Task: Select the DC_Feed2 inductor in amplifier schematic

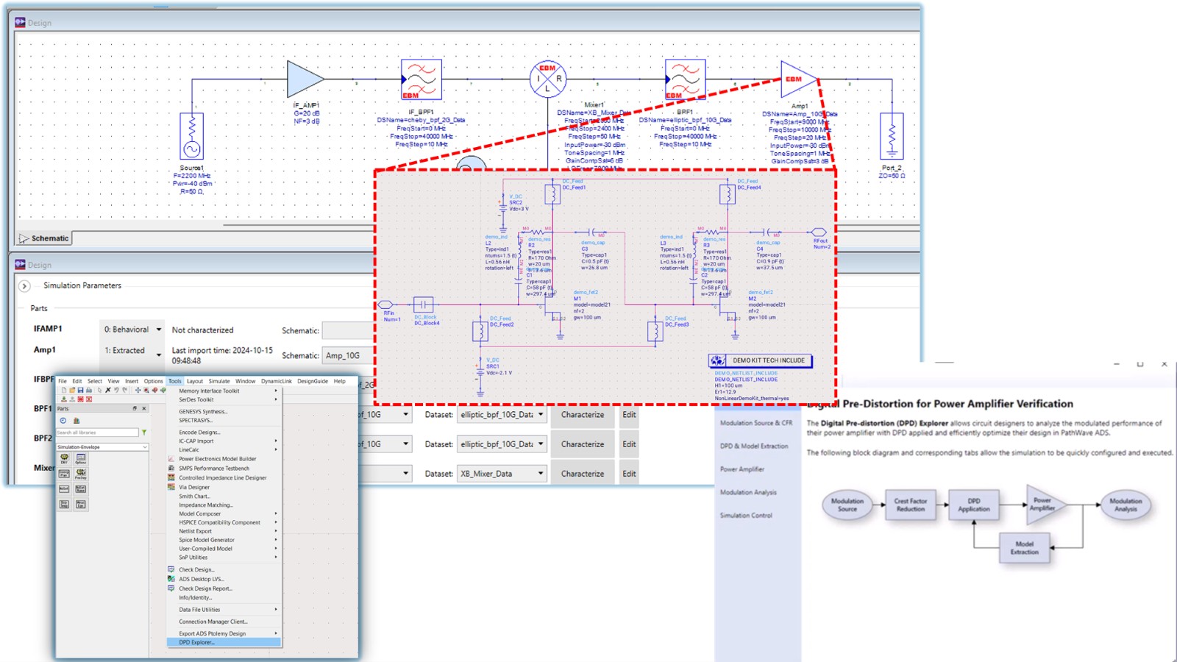Action: [x=480, y=331]
